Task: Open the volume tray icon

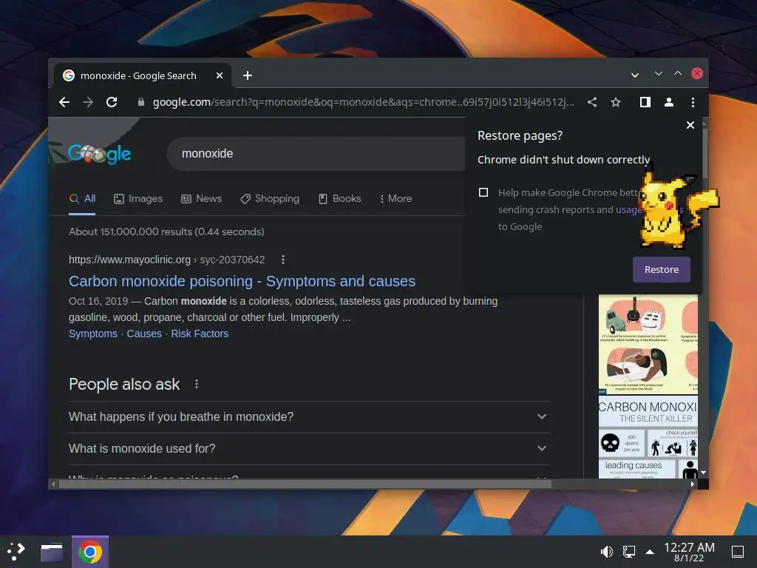Action: (606, 552)
